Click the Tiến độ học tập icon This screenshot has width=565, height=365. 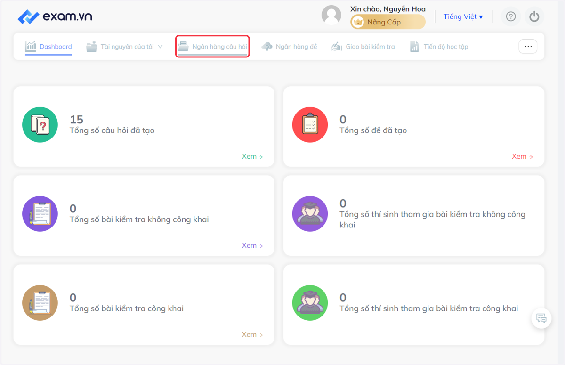coord(414,47)
